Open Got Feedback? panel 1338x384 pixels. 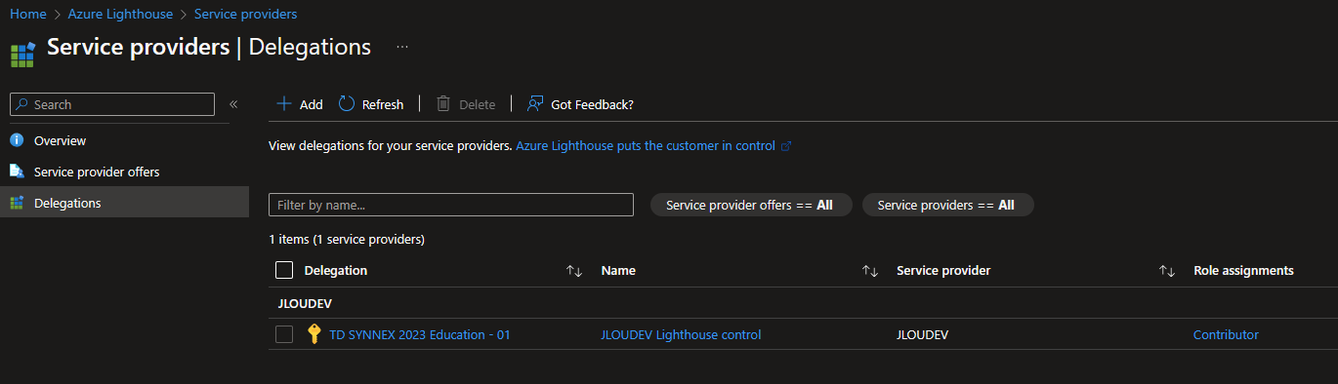(x=580, y=104)
